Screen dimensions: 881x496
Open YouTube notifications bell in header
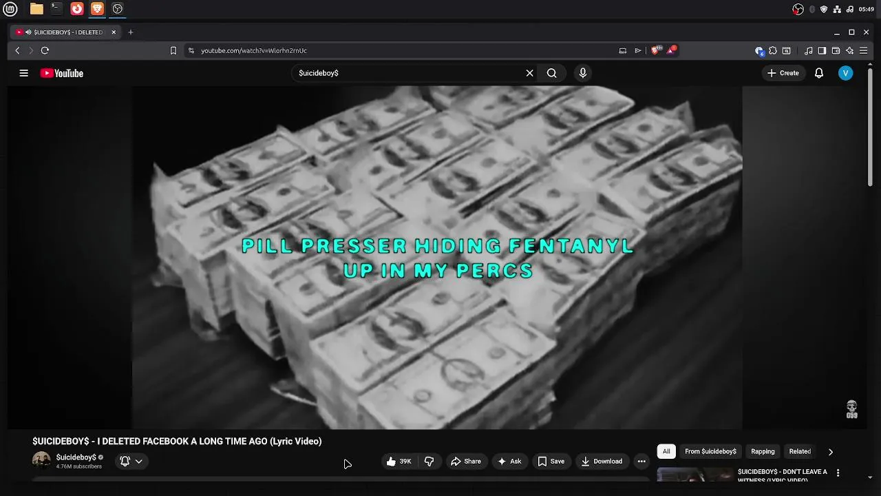(819, 73)
